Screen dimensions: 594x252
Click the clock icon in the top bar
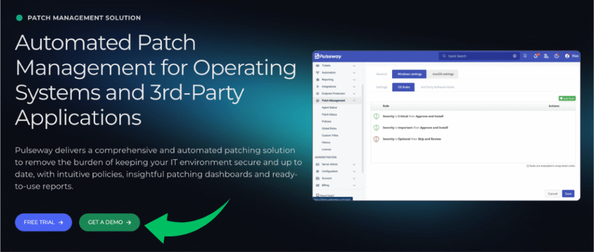coord(556,56)
